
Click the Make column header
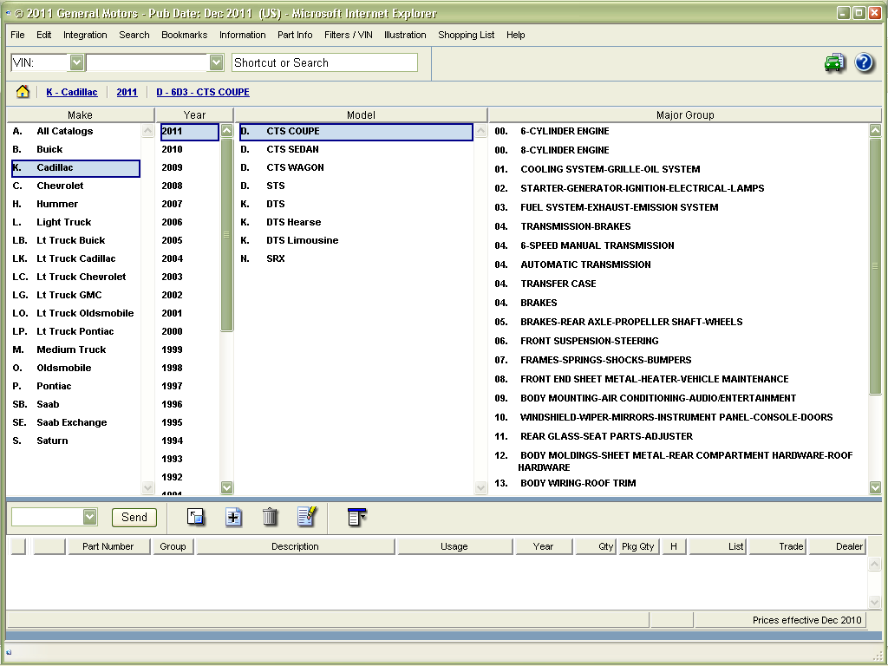80,115
